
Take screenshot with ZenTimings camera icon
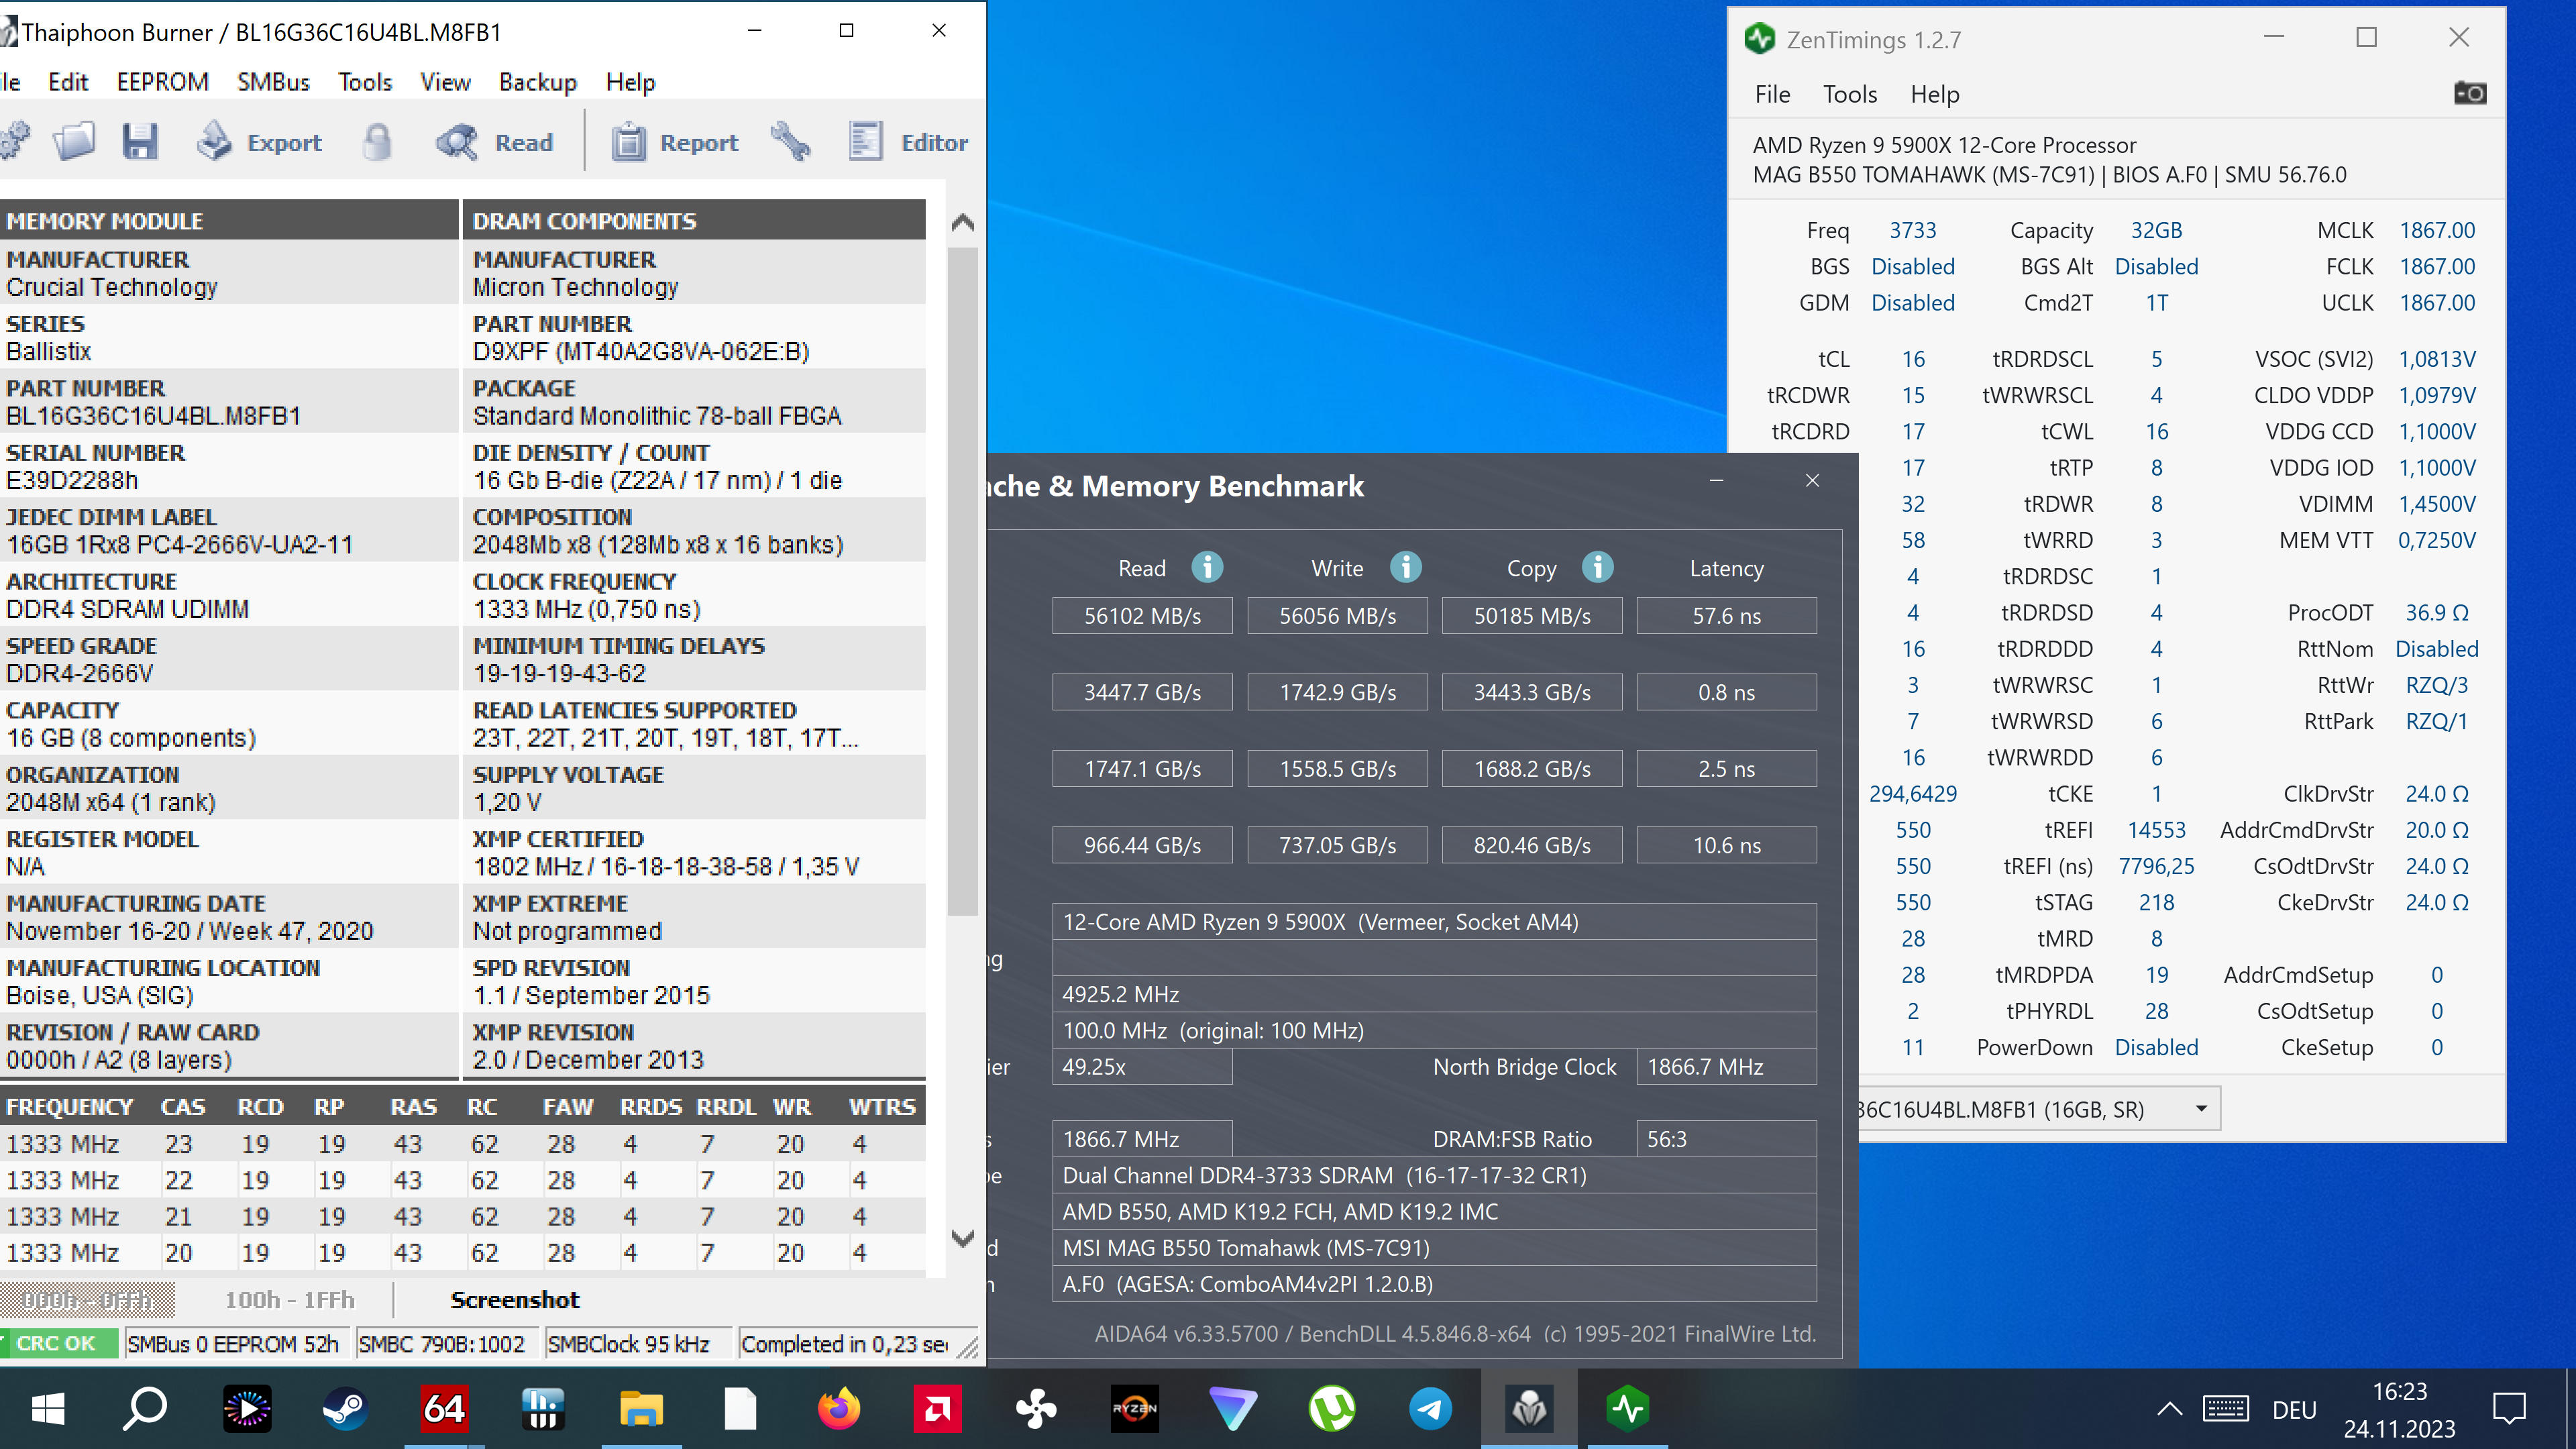pos(2469,93)
